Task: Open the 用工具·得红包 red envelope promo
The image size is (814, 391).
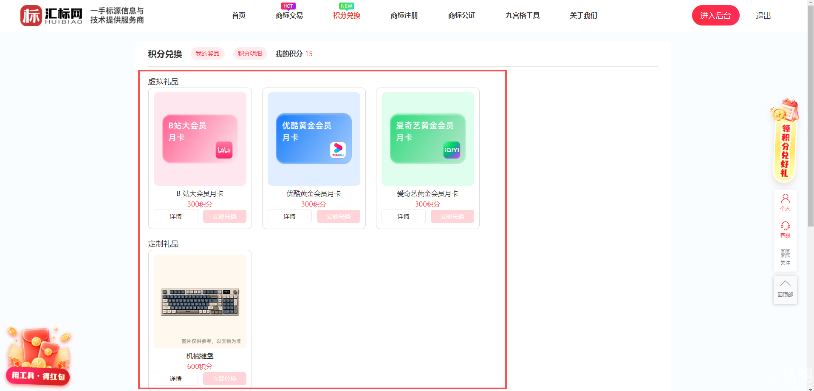Action: click(38, 356)
